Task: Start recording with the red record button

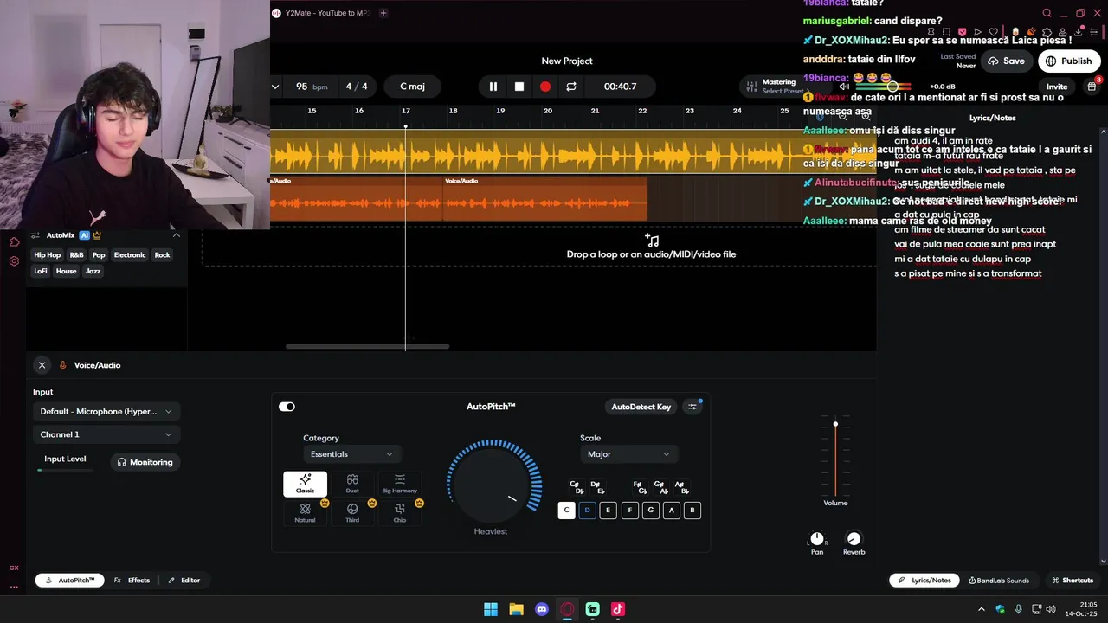Action: (x=545, y=87)
